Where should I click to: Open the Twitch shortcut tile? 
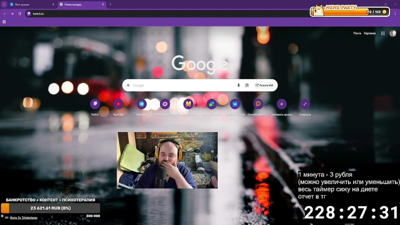(x=95, y=104)
